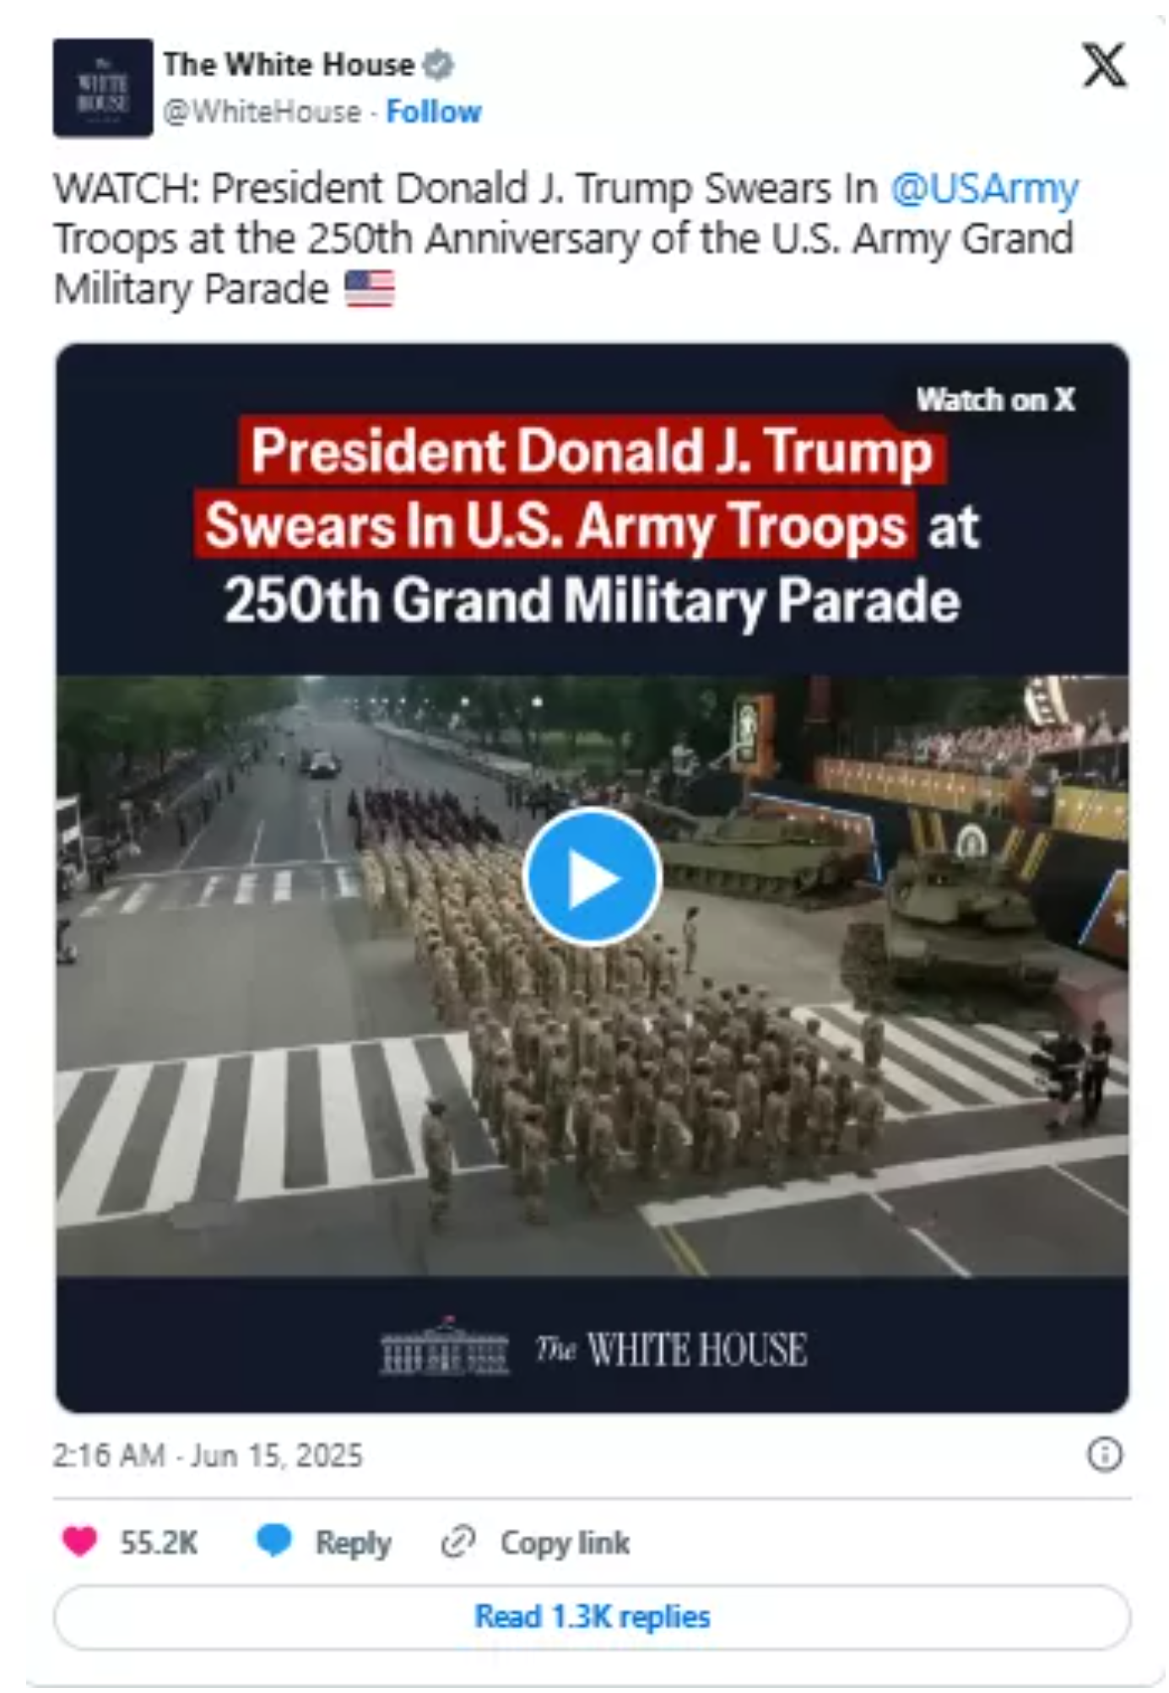Image resolution: width=1169 pixels, height=1693 pixels.
Task: Click the X logo icon
Action: pos(1105,65)
